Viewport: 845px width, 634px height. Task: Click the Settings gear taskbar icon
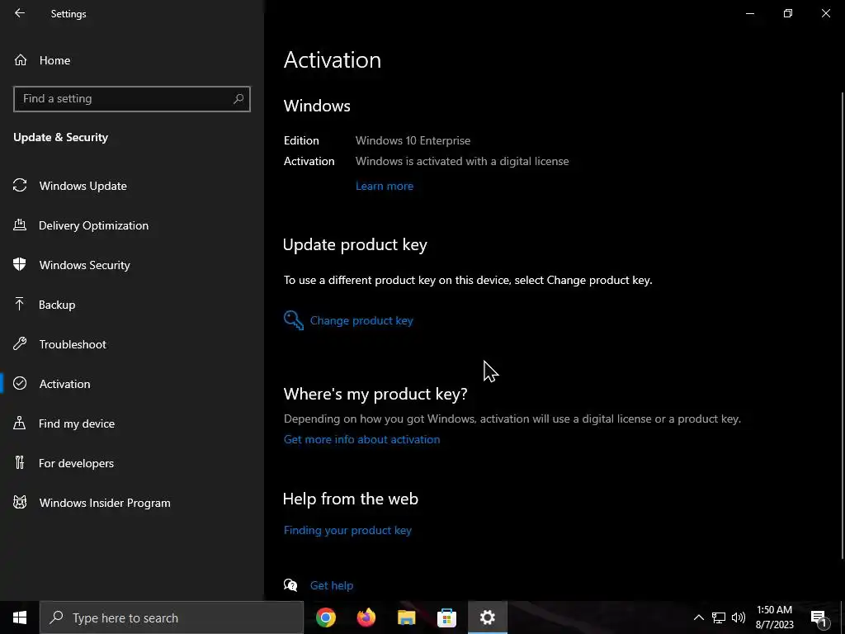[x=487, y=617]
